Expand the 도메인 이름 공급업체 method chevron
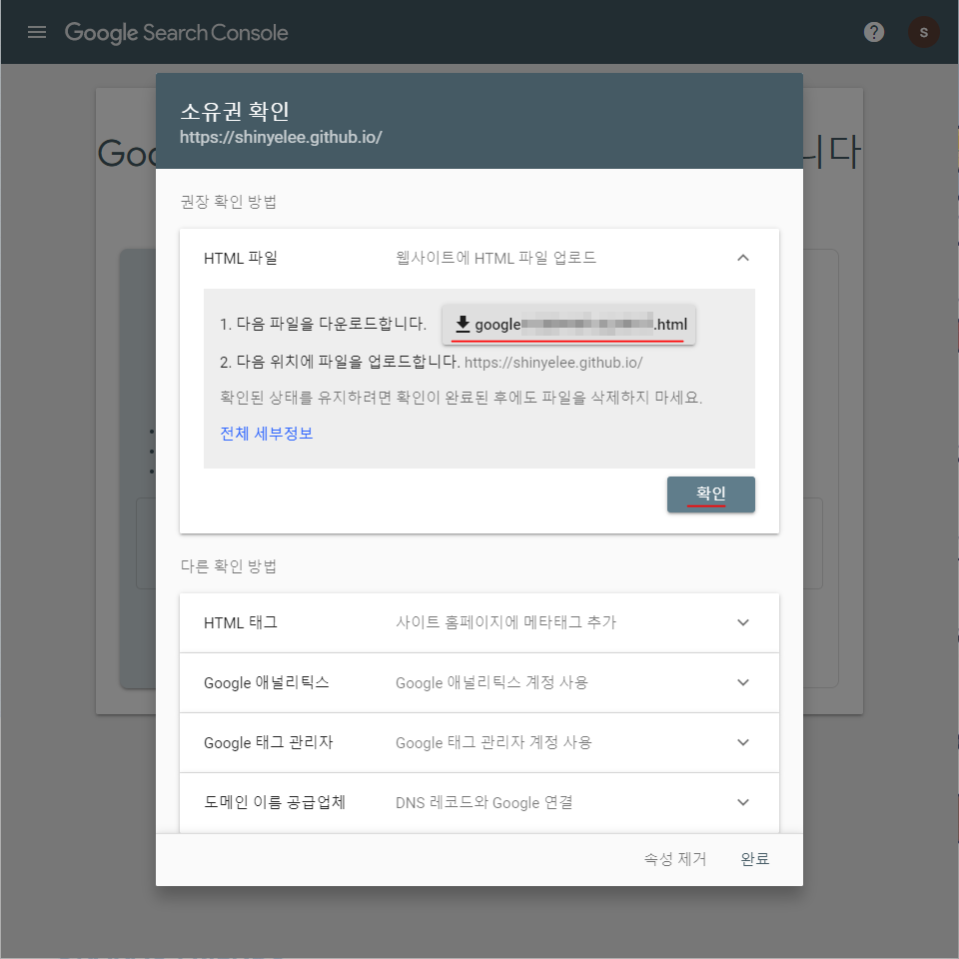 [x=743, y=802]
